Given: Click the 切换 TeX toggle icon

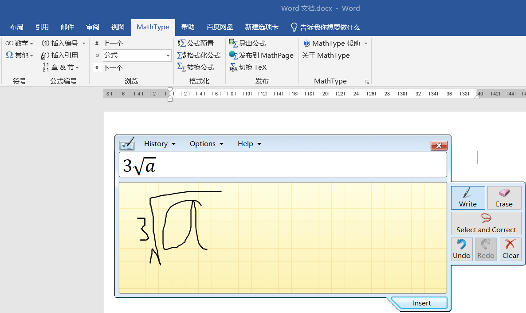Looking at the screenshot, I should pos(247,67).
